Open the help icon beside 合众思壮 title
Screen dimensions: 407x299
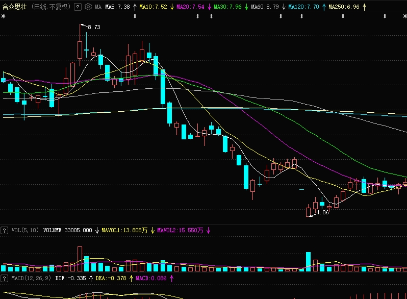click(x=78, y=7)
